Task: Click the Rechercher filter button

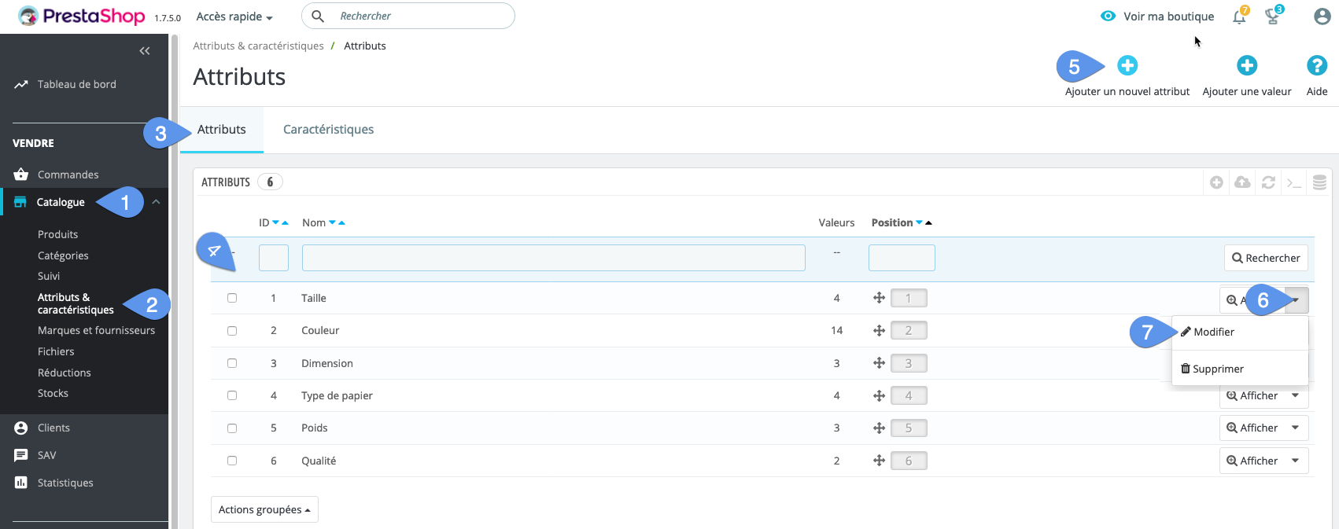Action: tap(1266, 258)
